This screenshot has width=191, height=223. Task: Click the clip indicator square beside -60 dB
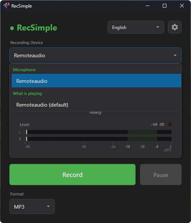pos(170,124)
